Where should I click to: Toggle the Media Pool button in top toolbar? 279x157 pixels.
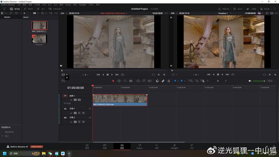click(x=15, y=9)
